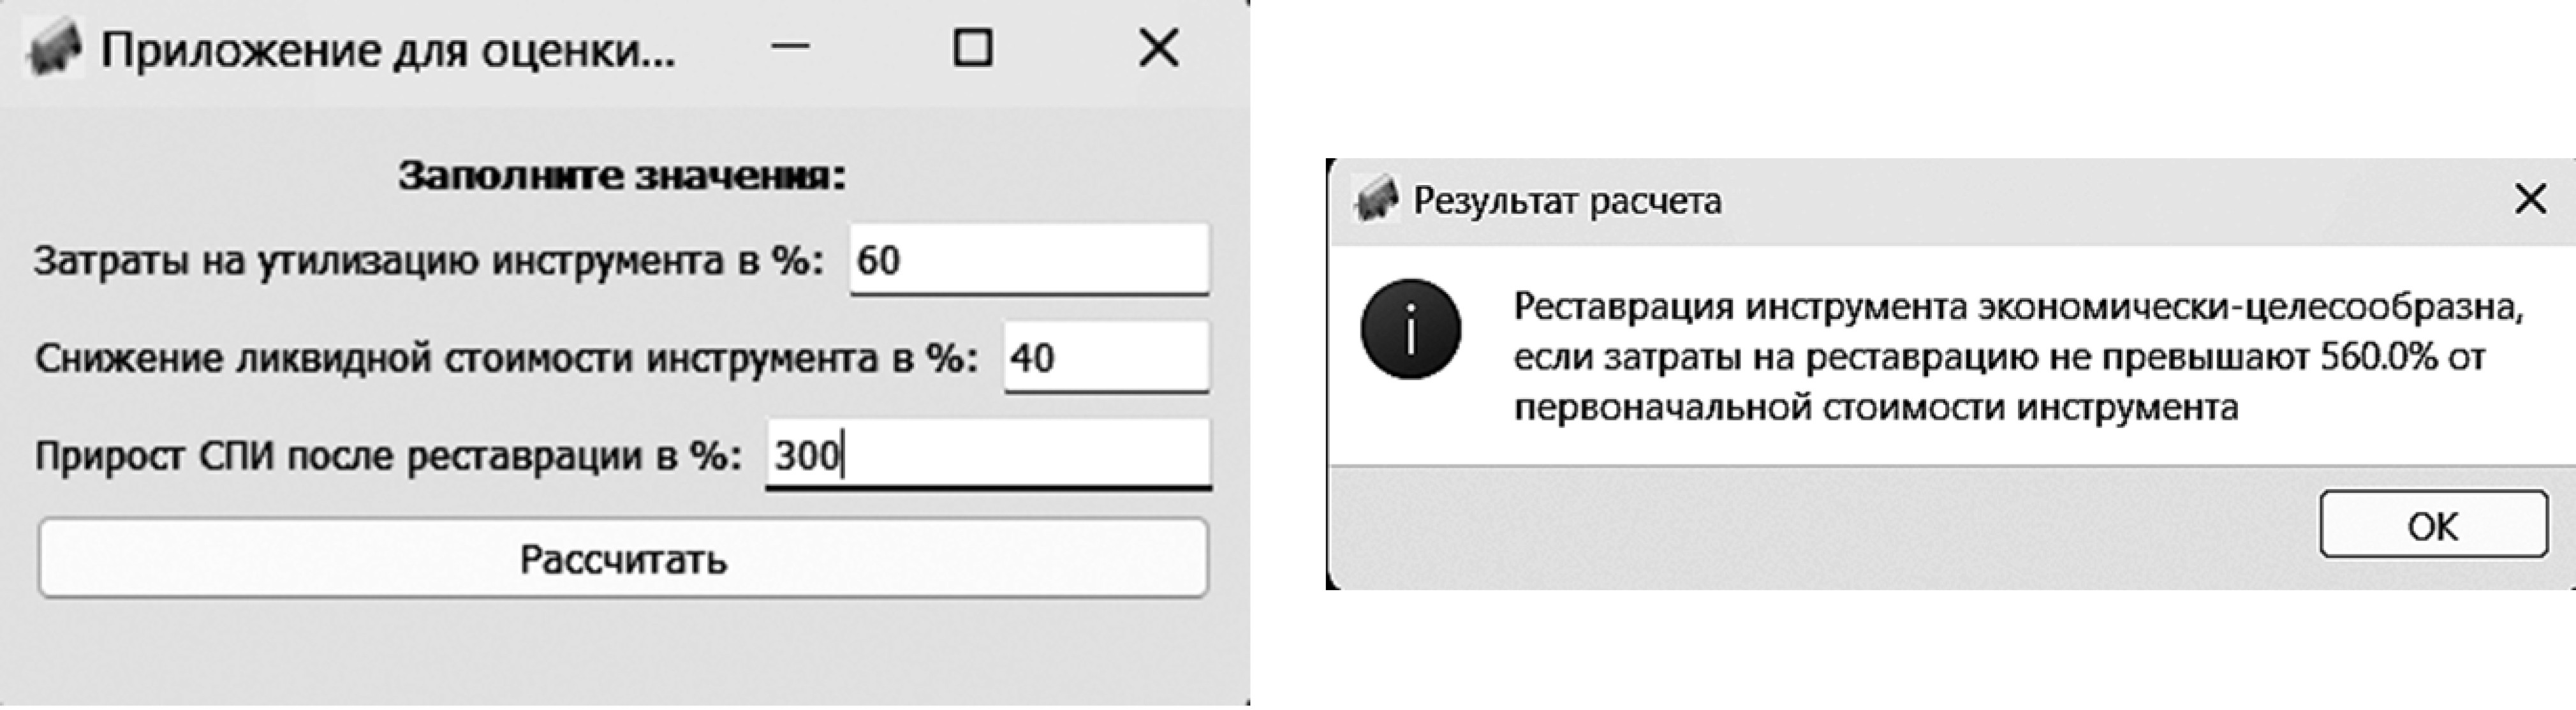
Task: Maximize the main application window
Action: coord(972,48)
